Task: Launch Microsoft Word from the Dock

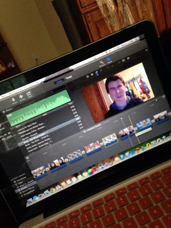Action: pos(133,152)
